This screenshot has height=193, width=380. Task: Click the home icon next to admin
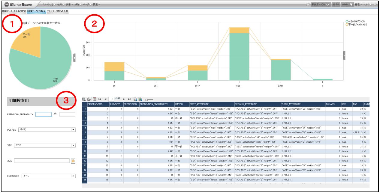tap(350, 5)
